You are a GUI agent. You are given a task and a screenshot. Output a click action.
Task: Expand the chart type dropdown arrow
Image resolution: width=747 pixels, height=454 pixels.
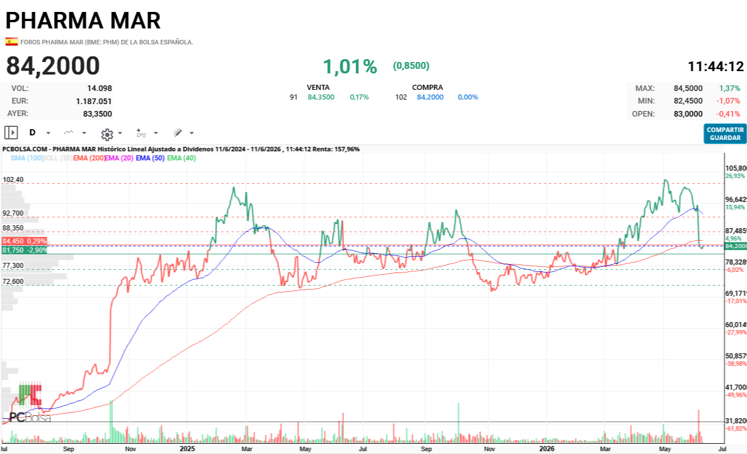coord(84,133)
